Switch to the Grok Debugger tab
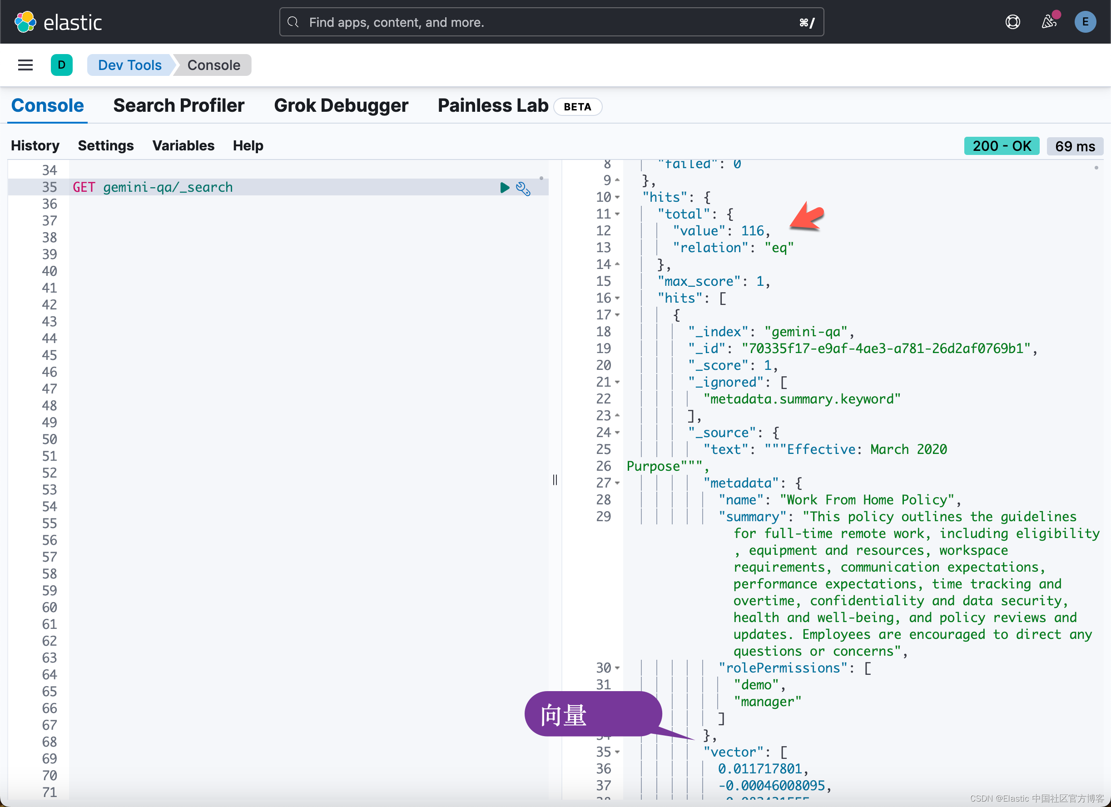 coord(341,105)
